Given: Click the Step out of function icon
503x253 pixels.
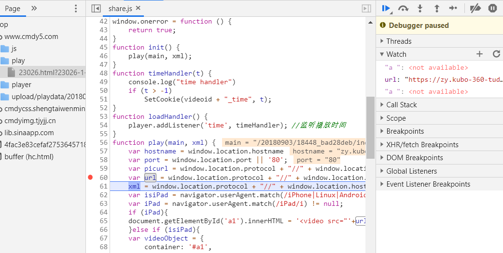Looking at the screenshot, I should tap(436, 8).
